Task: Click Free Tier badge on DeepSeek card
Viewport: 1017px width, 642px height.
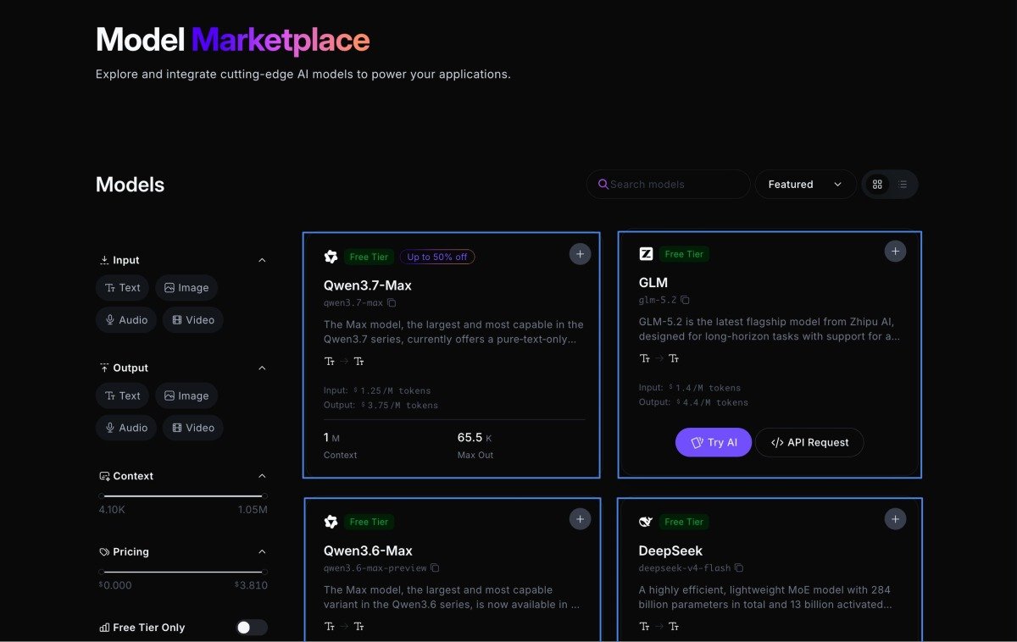Action: click(x=684, y=522)
